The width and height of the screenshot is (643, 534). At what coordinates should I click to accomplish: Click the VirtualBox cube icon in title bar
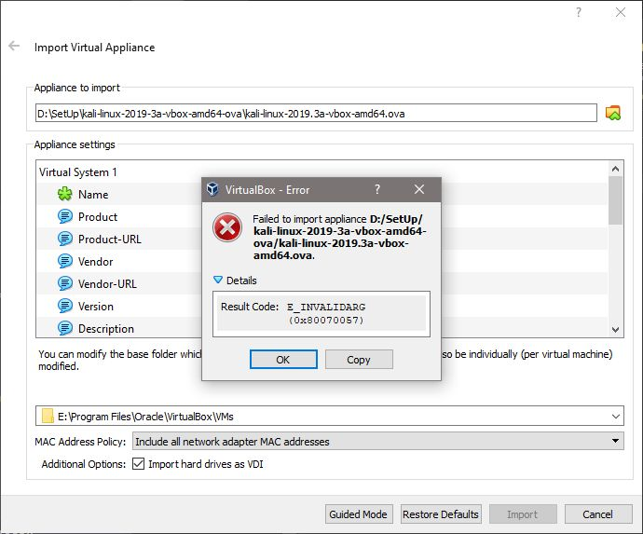click(212, 189)
